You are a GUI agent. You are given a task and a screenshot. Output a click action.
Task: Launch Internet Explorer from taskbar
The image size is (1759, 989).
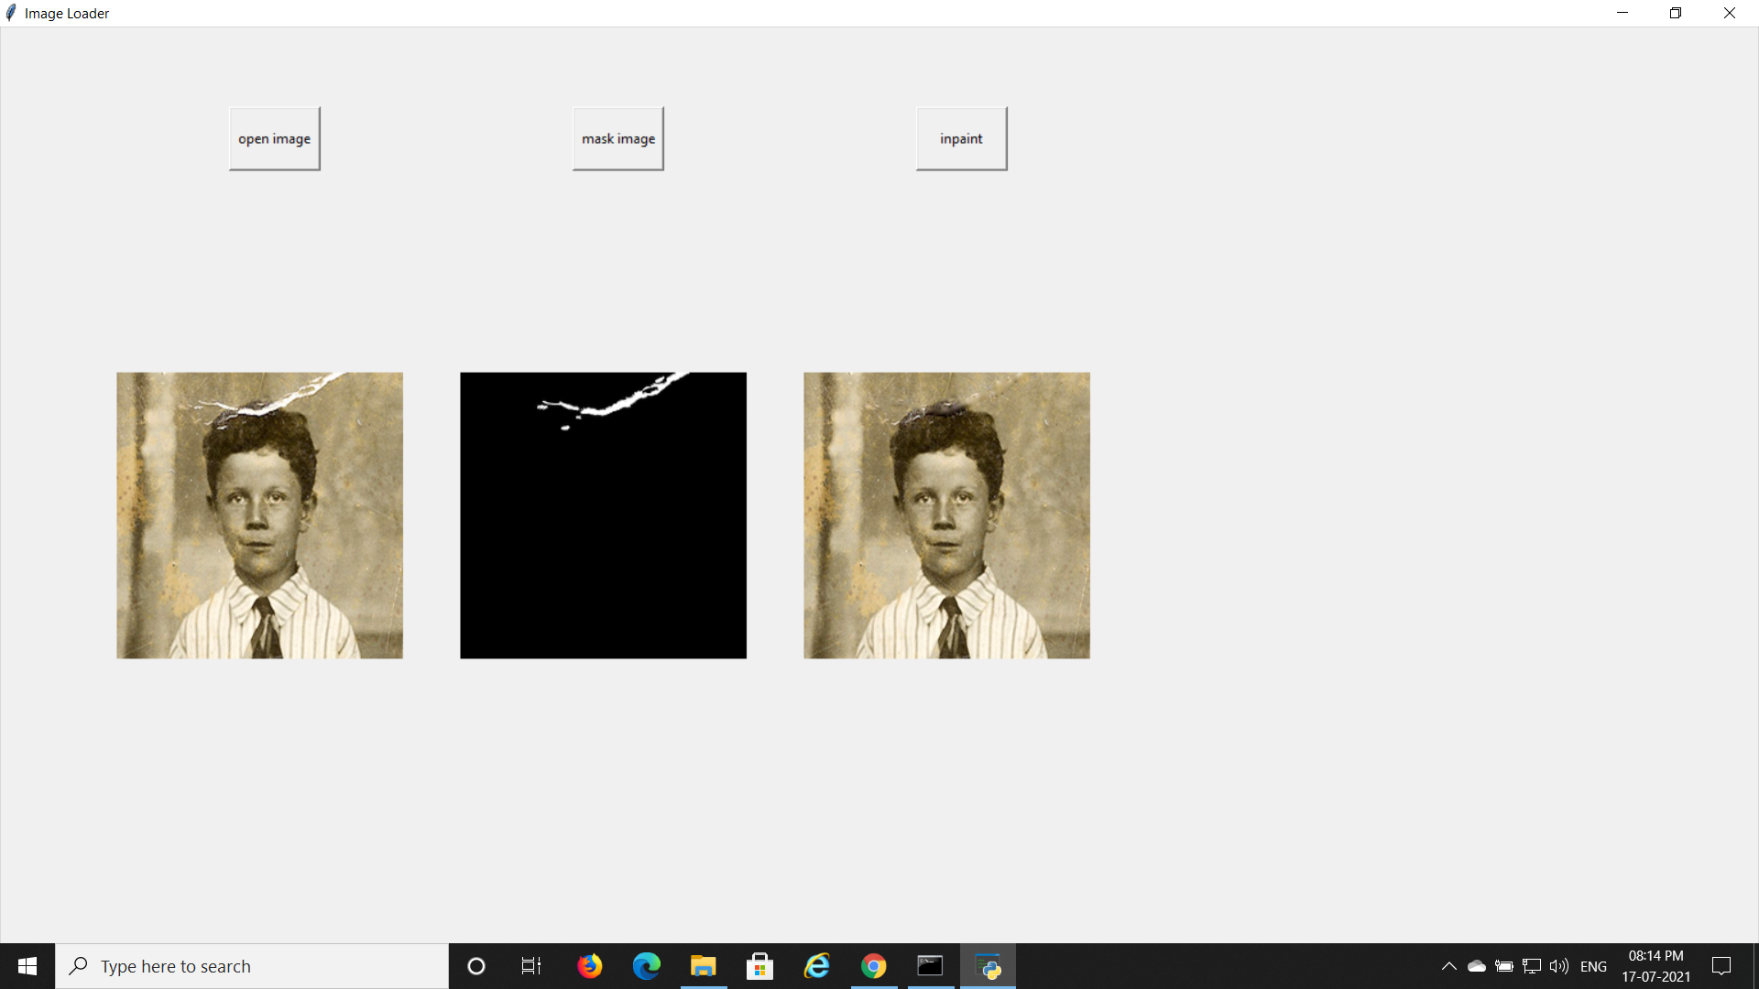click(x=817, y=966)
